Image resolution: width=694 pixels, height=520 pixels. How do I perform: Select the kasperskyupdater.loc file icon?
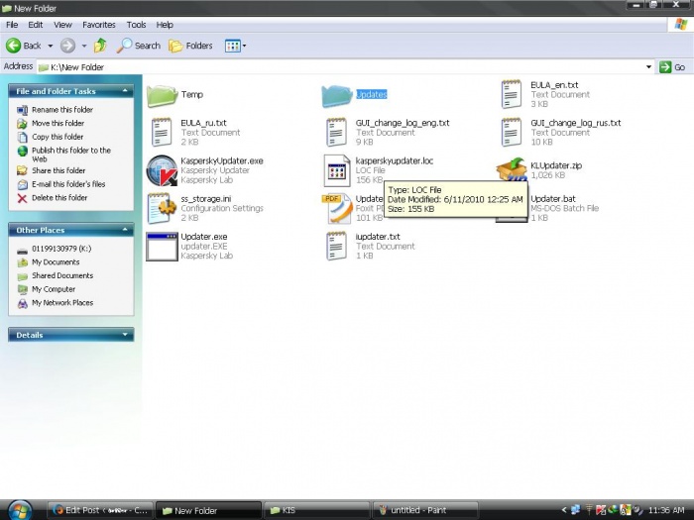(x=337, y=170)
